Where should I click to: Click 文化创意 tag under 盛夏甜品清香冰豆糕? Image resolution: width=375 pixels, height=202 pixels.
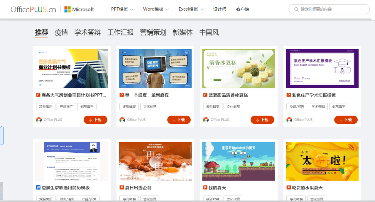233,107
